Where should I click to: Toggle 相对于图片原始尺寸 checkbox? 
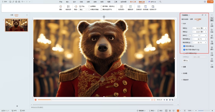[184, 50]
